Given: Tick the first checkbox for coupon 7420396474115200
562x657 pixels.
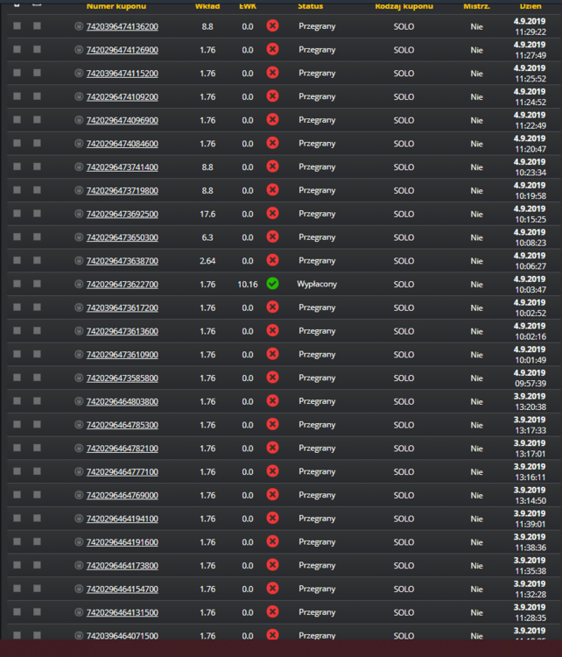Looking at the screenshot, I should (18, 73).
